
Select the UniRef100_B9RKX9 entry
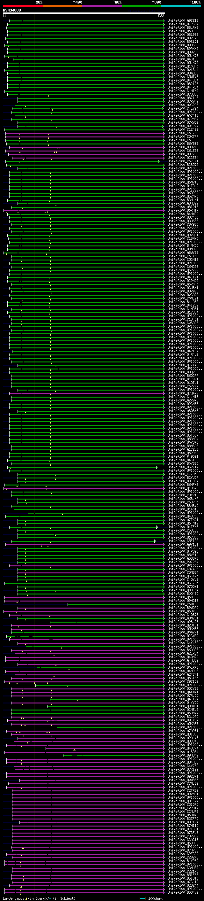point(183,49)
